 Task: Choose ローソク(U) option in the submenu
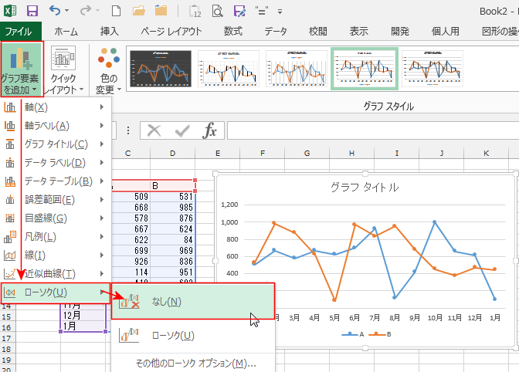[x=173, y=336]
